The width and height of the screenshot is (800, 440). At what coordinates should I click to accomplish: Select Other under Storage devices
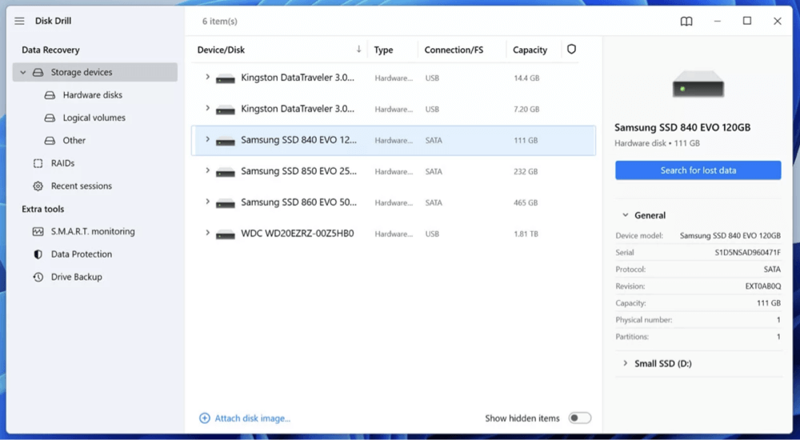click(74, 140)
